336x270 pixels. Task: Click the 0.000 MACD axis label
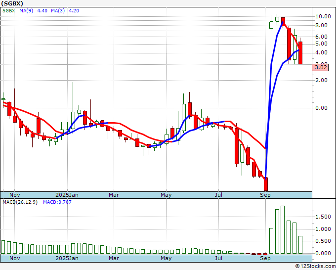(323, 253)
